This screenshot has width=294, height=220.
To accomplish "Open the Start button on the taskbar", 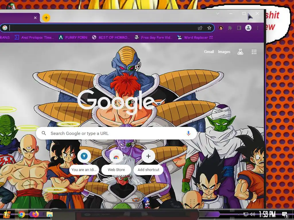I will [x=7, y=214].
